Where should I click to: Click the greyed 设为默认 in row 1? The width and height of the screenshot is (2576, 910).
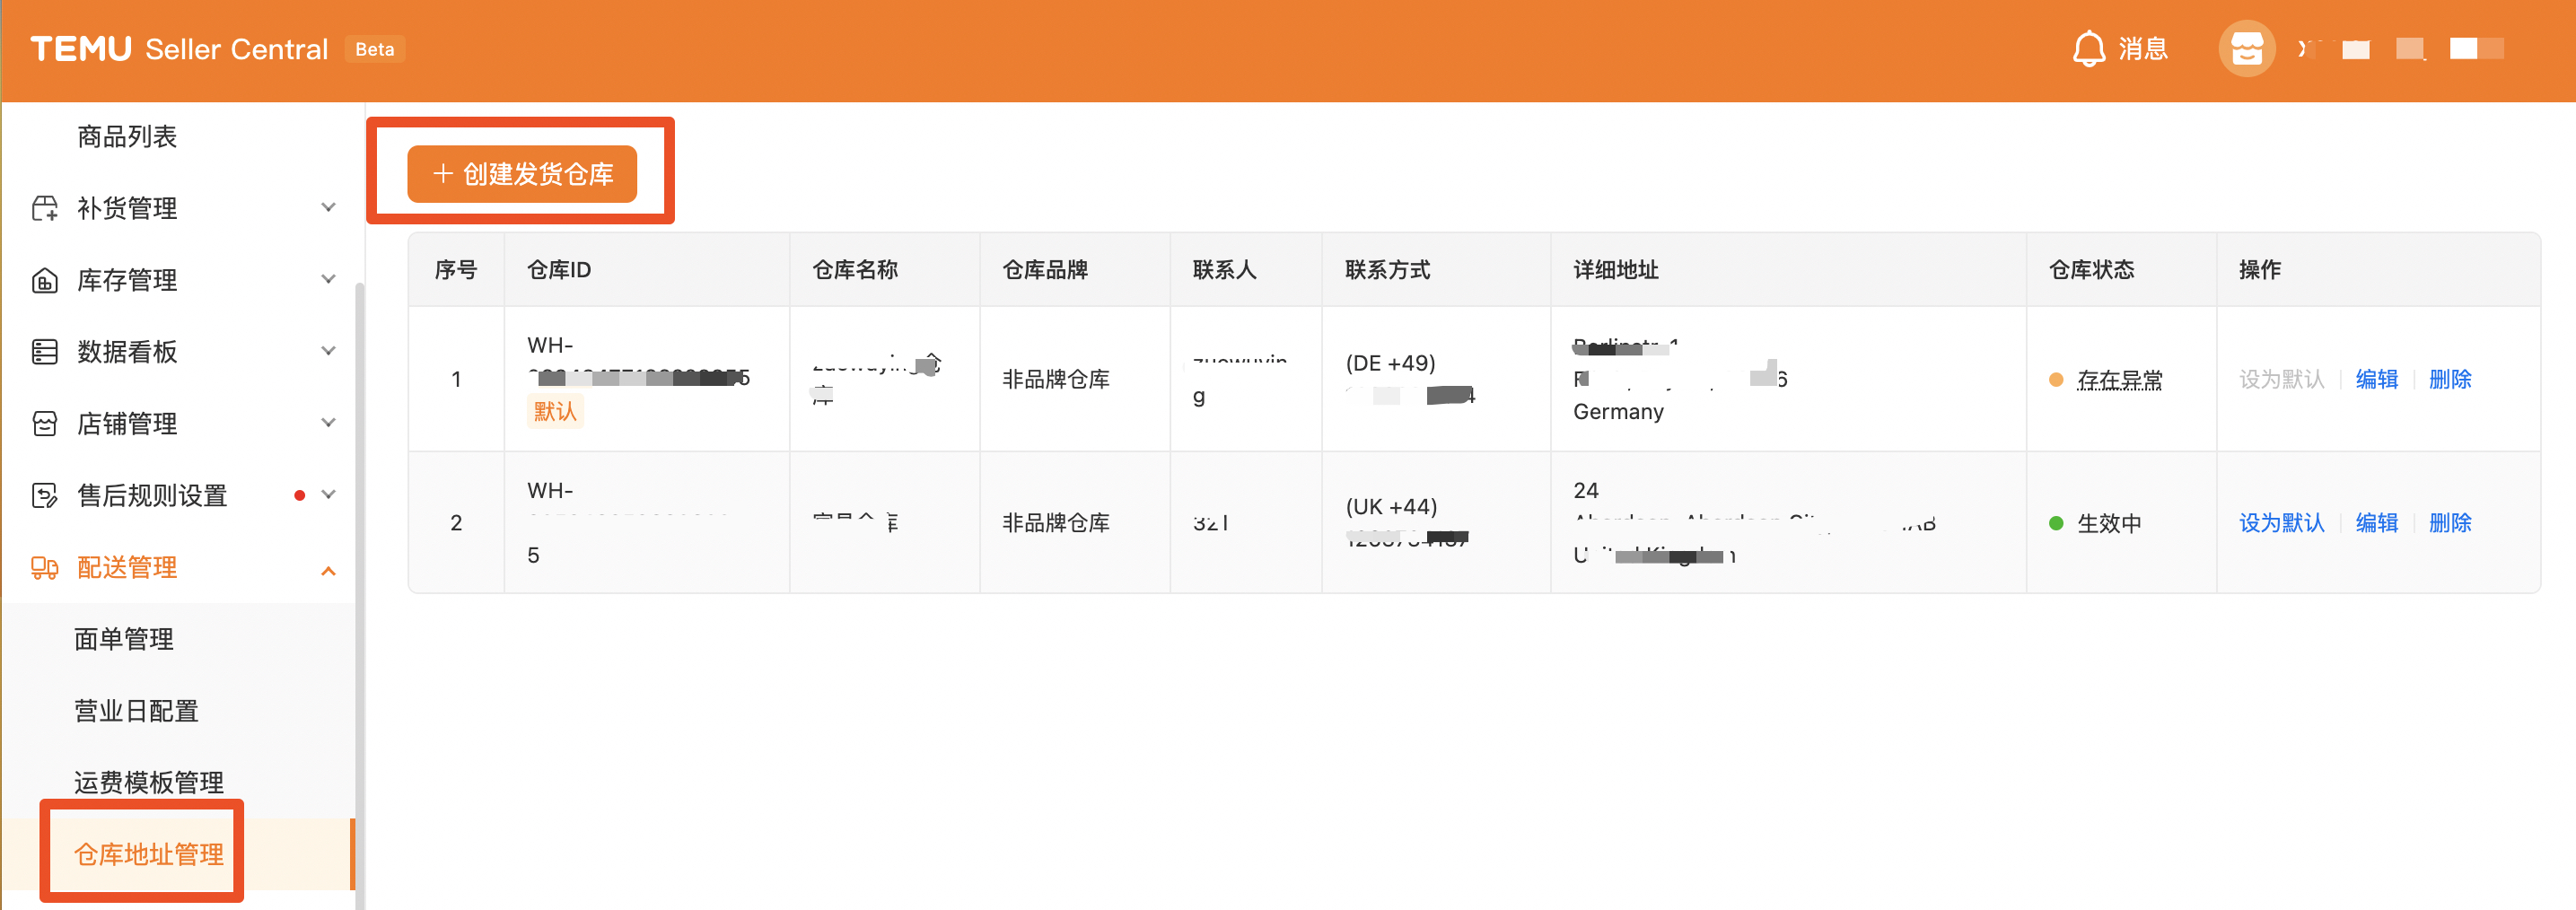2282,380
